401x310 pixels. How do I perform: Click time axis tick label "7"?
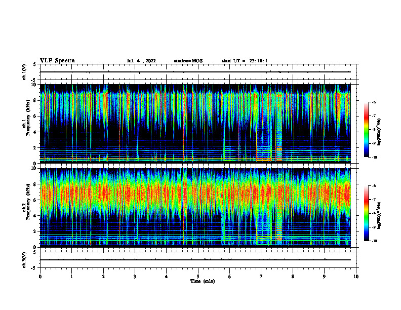click(x=261, y=277)
